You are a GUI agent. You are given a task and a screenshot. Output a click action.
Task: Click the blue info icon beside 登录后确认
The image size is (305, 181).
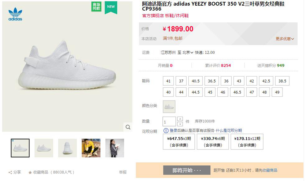[x=166, y=130]
